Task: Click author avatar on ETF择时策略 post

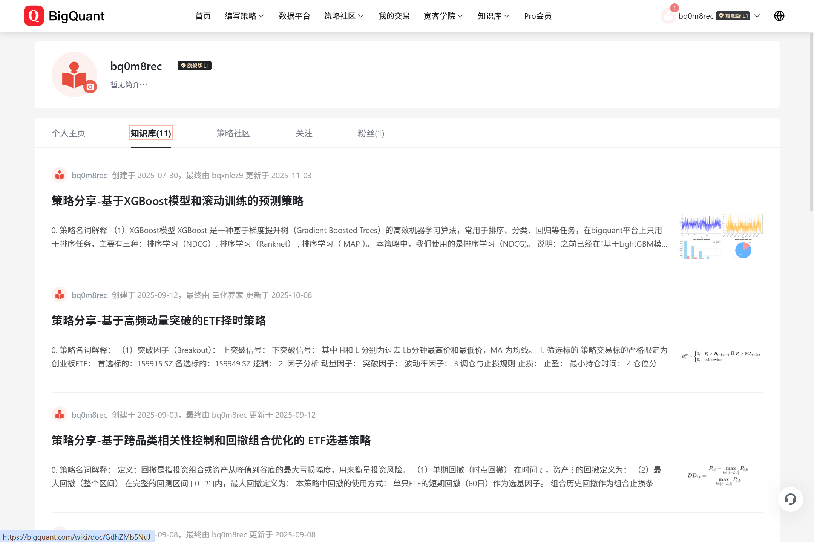Action: click(x=60, y=295)
